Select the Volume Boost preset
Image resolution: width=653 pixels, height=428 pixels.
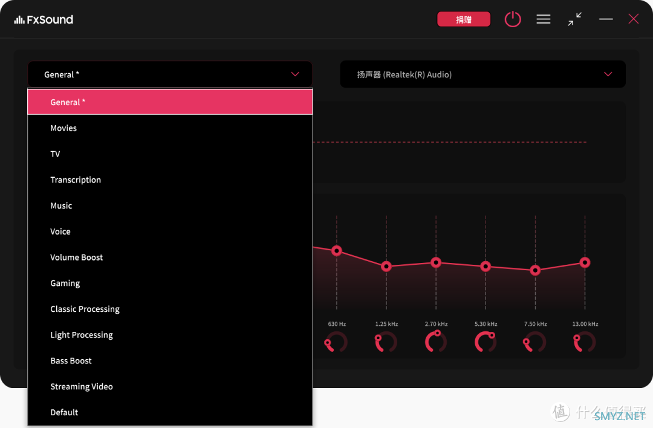coord(170,258)
